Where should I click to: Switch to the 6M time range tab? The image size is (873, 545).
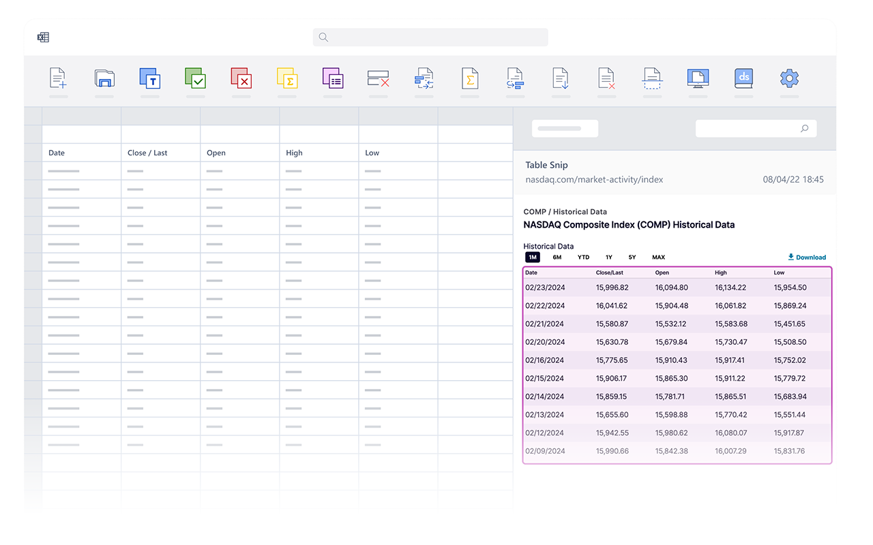557,257
